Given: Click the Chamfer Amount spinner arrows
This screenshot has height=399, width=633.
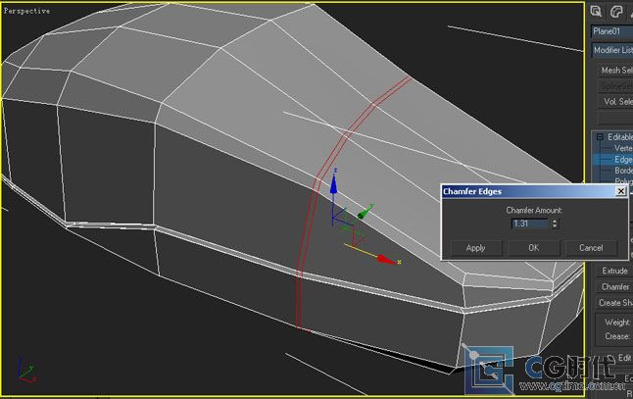Looking at the screenshot, I should pyautogui.click(x=556, y=224).
